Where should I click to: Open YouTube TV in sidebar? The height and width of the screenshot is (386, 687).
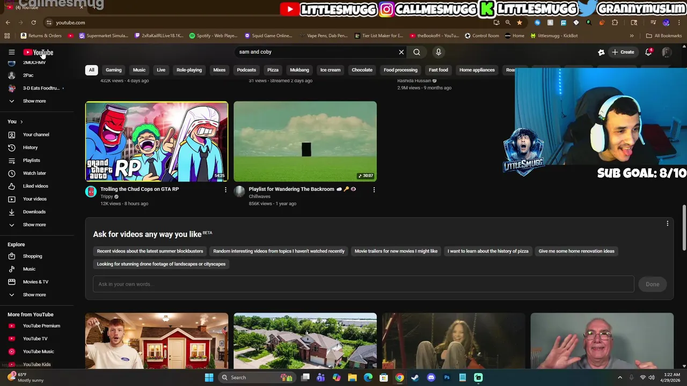tap(35, 339)
